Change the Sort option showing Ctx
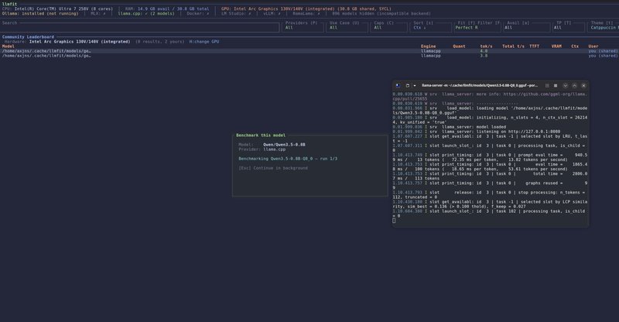 point(430,27)
